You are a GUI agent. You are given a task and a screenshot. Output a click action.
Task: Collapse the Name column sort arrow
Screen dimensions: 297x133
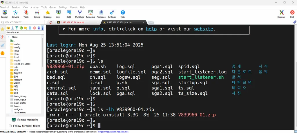tap(9, 37)
